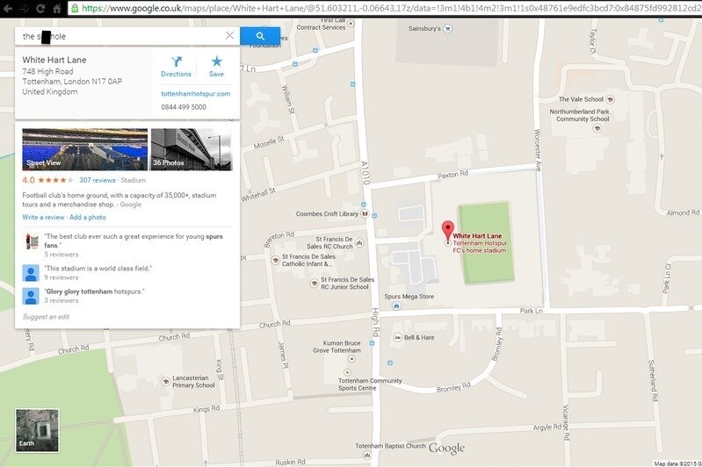Select the Coombes Croft Library marker

[x=365, y=214]
